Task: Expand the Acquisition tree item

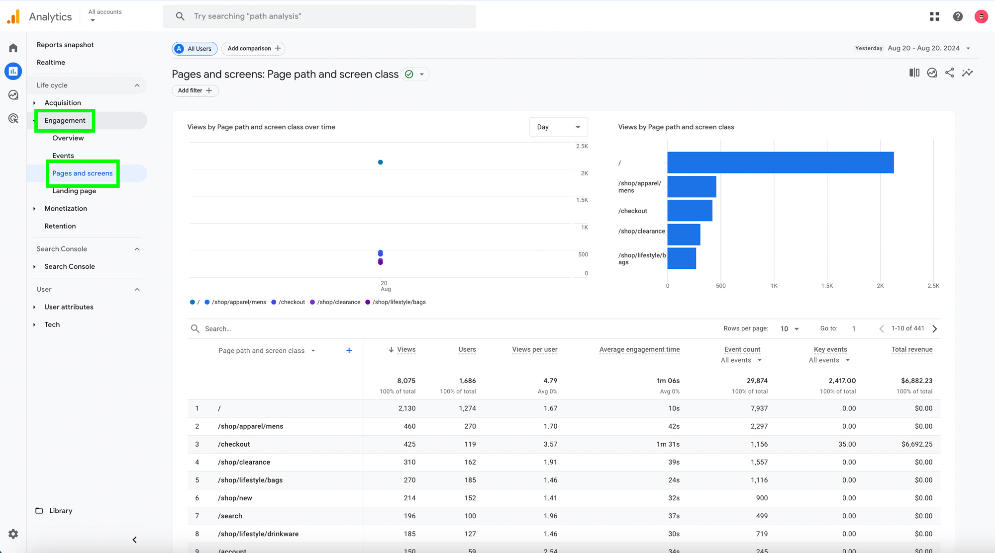Action: point(34,103)
